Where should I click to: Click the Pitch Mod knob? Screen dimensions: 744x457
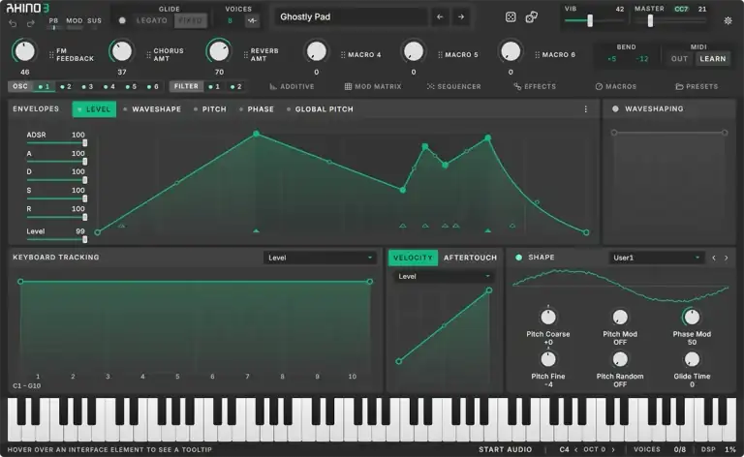click(x=620, y=317)
